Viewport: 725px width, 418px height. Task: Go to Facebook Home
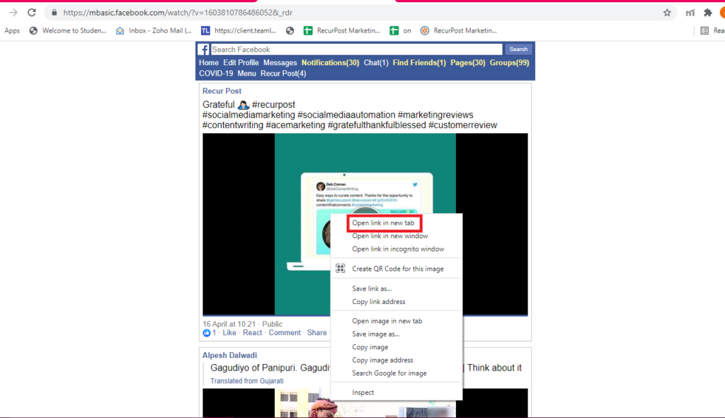(209, 62)
